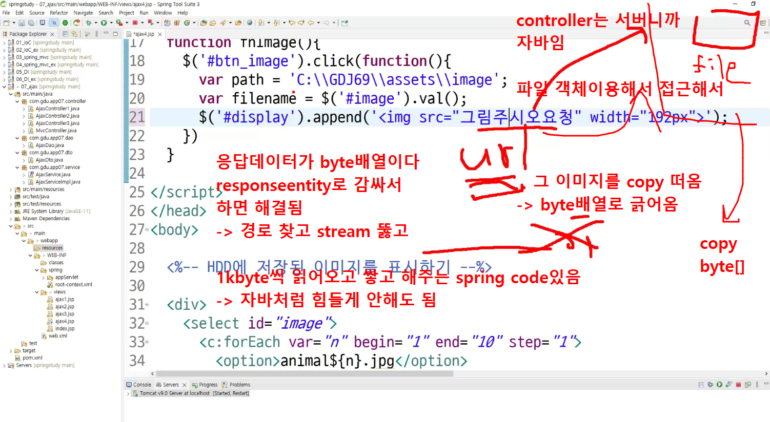Open the Open Perspective icon at top right
This screenshot has height=422, width=770.
click(763, 23)
